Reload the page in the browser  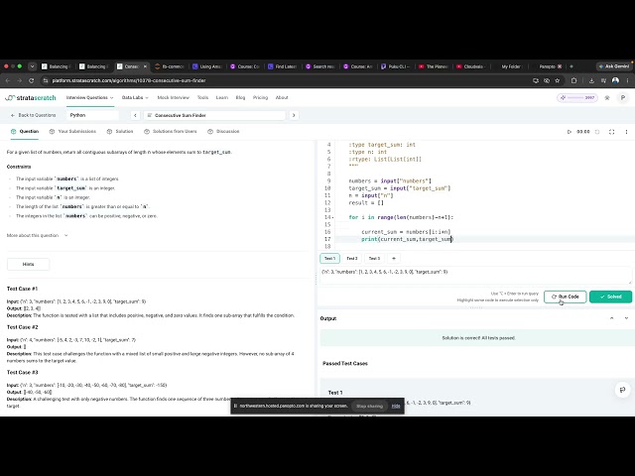pos(31,80)
